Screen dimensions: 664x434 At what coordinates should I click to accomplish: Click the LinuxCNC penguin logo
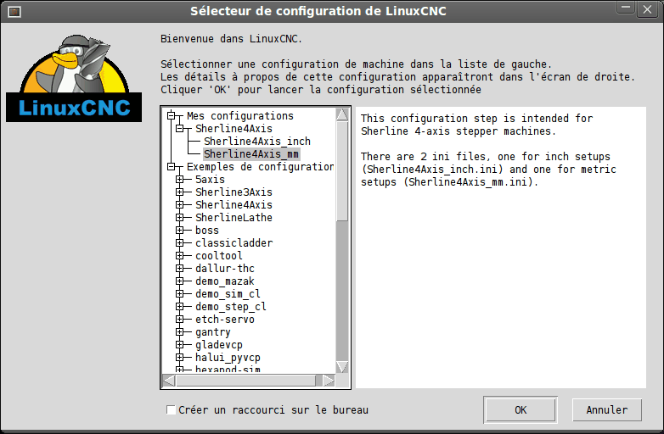tap(74, 78)
